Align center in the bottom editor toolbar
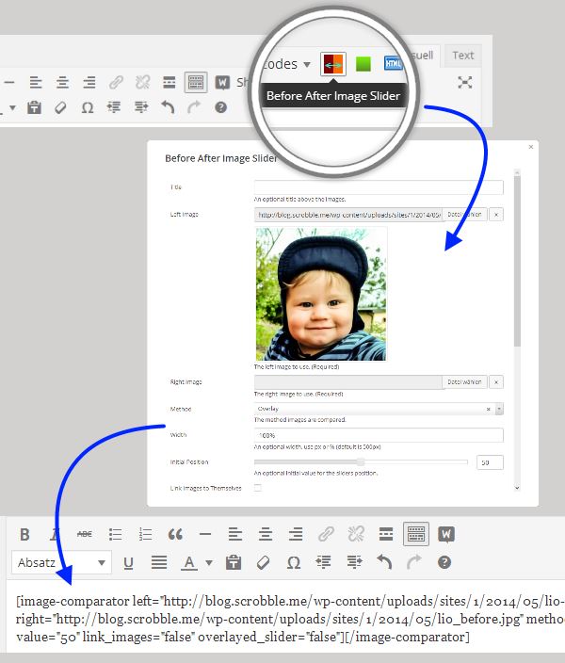 [x=266, y=535]
